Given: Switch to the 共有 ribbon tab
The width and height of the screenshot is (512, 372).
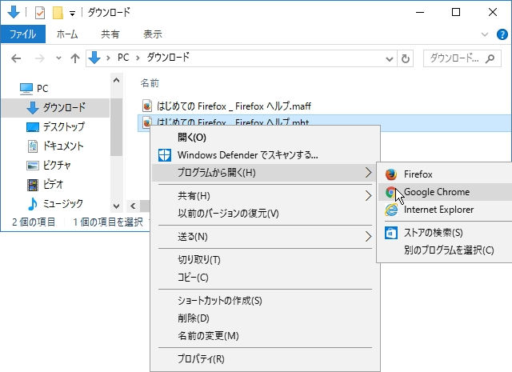Looking at the screenshot, I should pyautogui.click(x=110, y=34).
